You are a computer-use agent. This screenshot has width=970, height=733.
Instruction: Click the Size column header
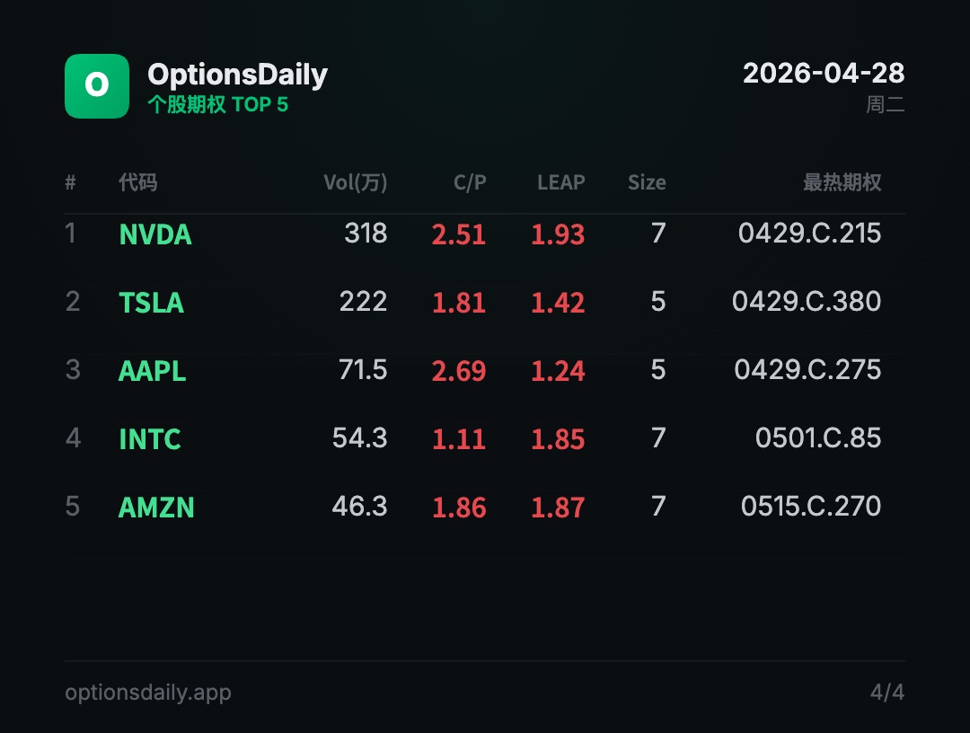pyautogui.click(x=647, y=182)
